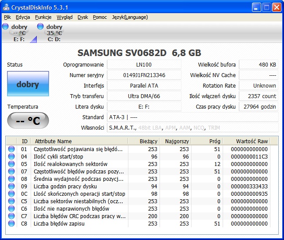Screen dimensions: 284x240
Task: Open the Język(Language) menu
Action: coord(130,17)
